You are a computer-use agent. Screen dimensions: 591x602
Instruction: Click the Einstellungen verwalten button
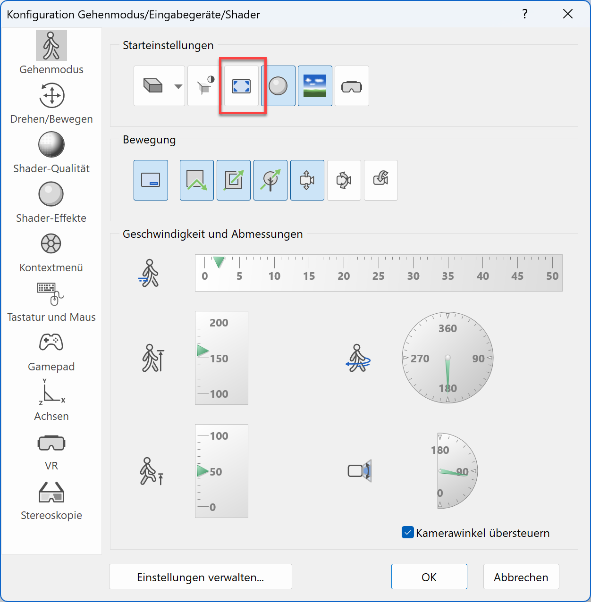pos(200,577)
